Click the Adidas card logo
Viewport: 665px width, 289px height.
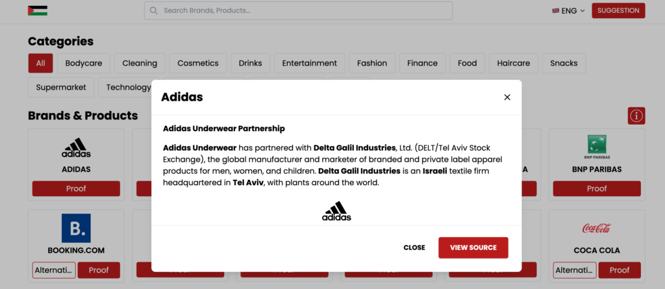click(x=77, y=148)
